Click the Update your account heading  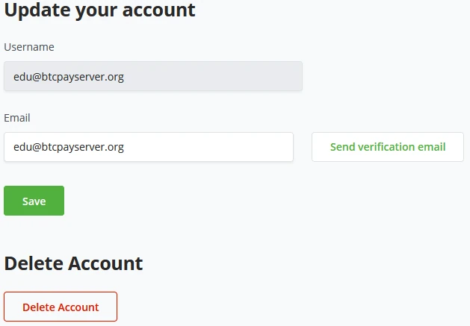pos(99,10)
